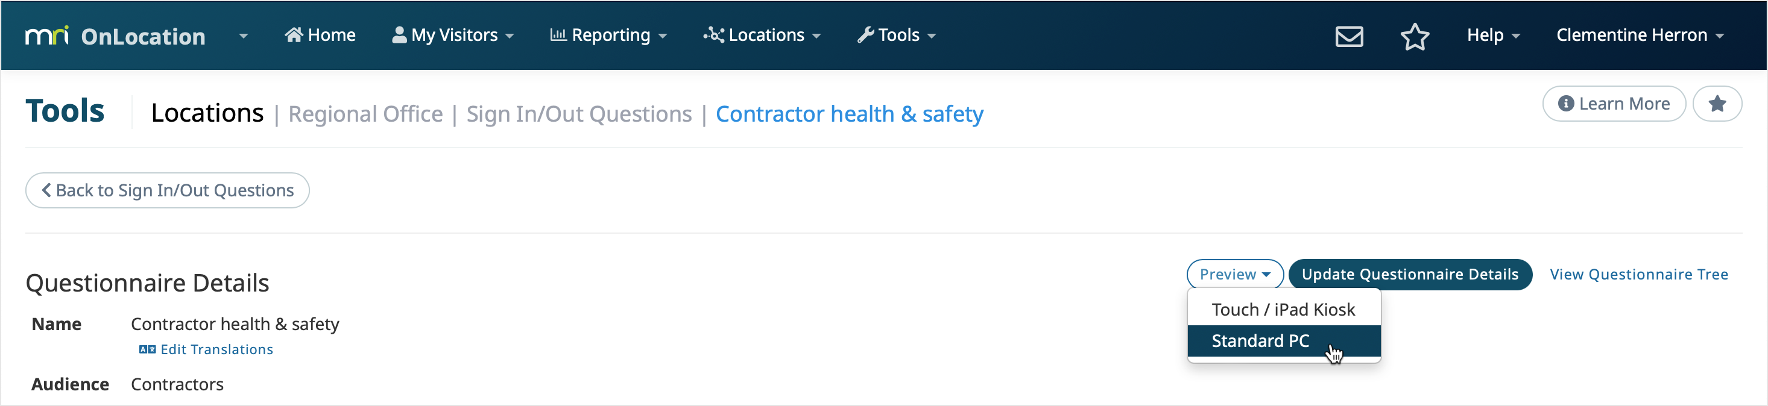Click Update Questionnaire Details button

tap(1410, 274)
